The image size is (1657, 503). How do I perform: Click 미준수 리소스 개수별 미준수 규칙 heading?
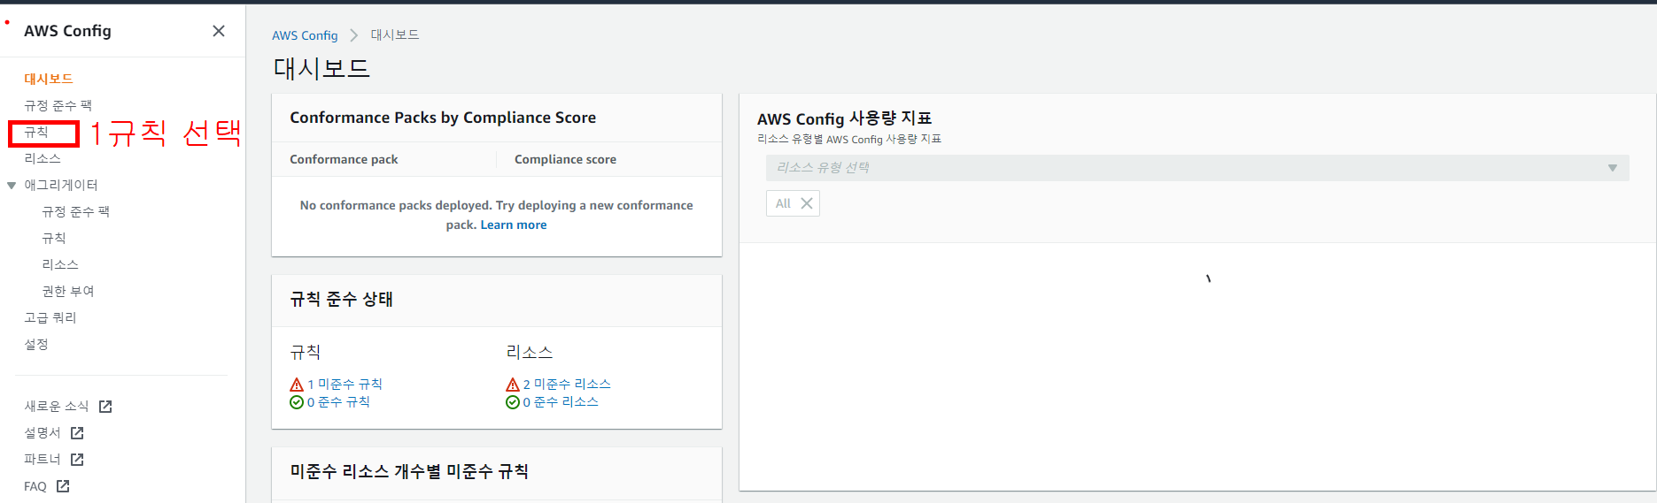(409, 471)
